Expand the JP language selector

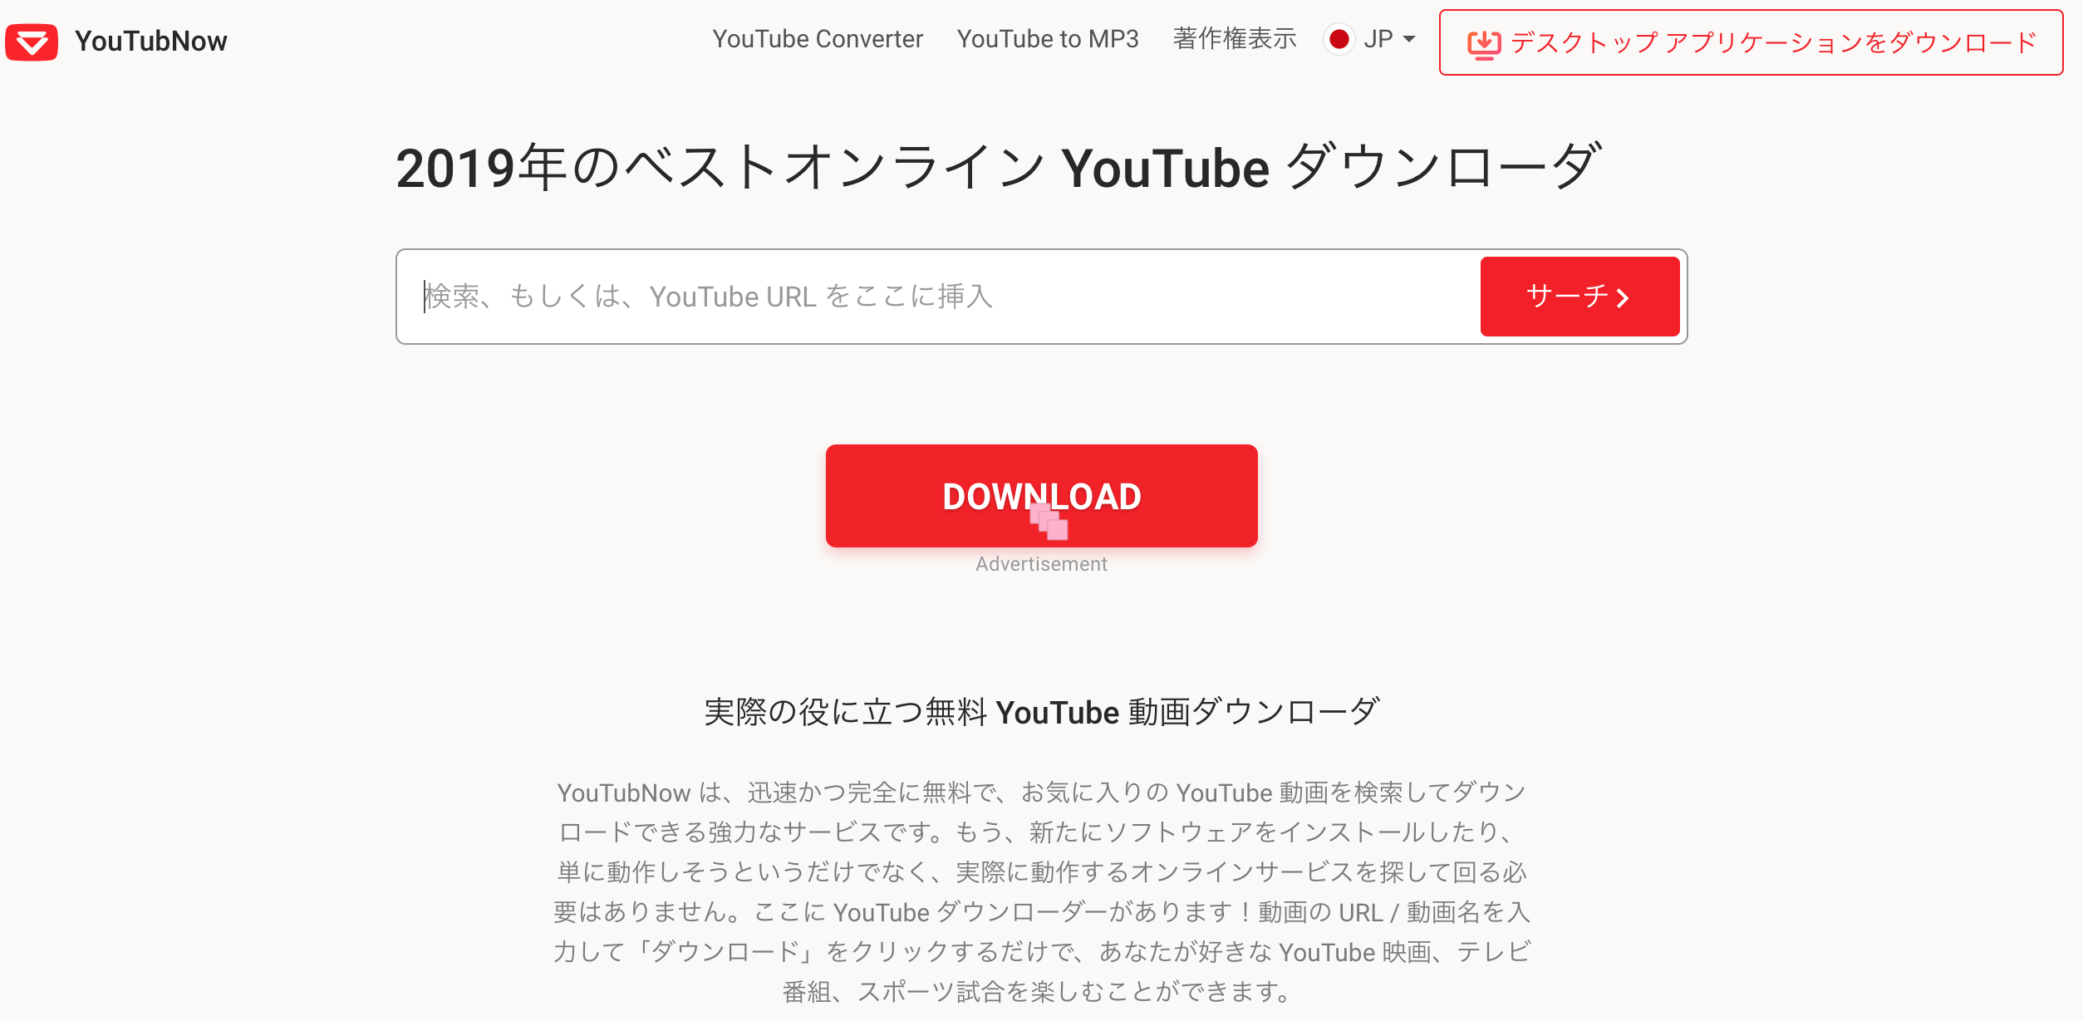coord(1370,39)
